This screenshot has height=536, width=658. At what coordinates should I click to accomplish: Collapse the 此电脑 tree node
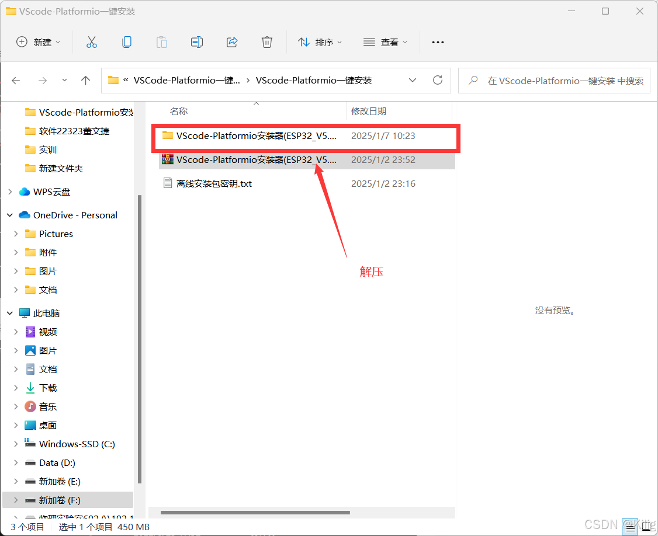point(10,314)
